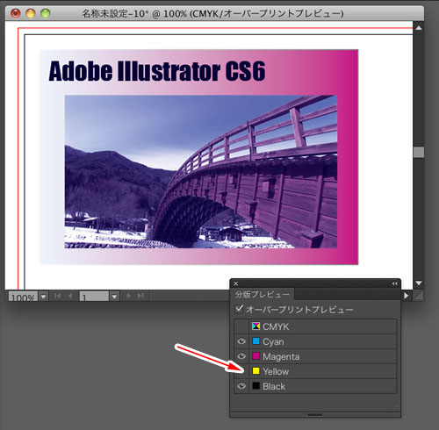Viewport: 439px width, 430px height.
Task: Select the 分版プレビュー panel tab
Action: click(262, 294)
